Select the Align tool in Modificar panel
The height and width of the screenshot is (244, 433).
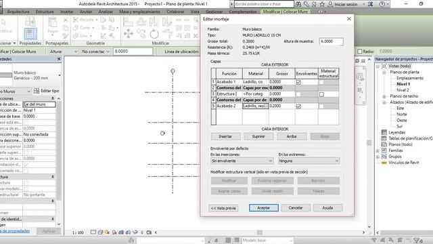point(128,22)
